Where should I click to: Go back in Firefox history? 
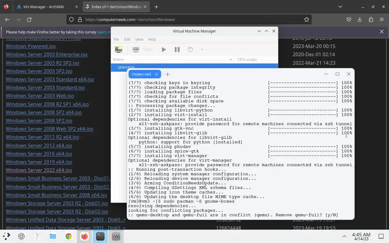click(7, 19)
